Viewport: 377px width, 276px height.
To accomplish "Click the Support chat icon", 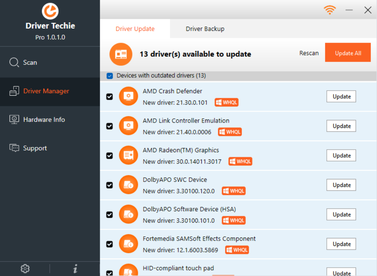I will (14, 148).
